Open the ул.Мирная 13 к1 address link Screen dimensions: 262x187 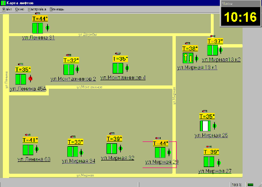click(197, 68)
